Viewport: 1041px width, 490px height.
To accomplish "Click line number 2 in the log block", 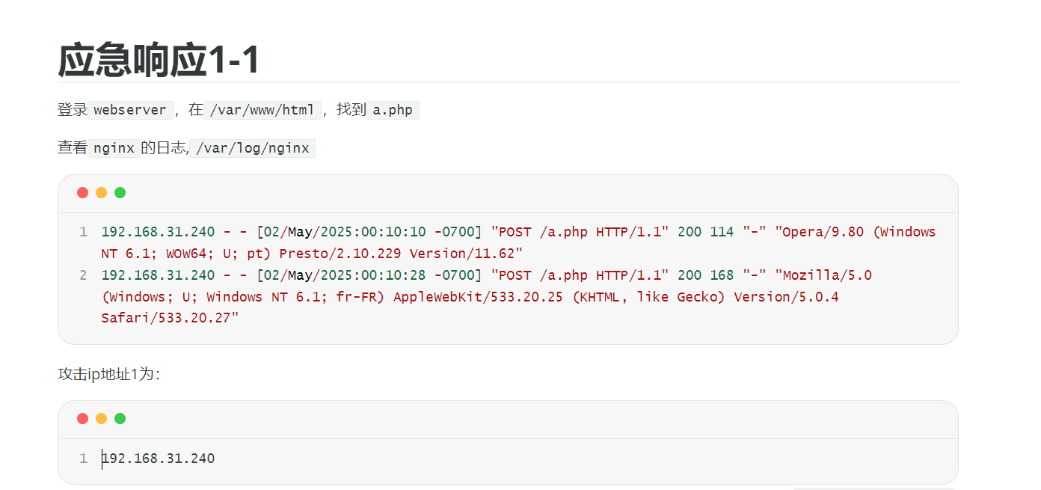I will pos(83,275).
